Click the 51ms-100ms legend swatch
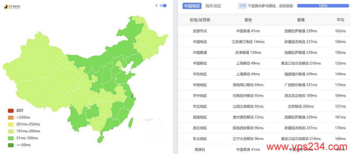This screenshot has width=351, height=154. click(x=11, y=138)
